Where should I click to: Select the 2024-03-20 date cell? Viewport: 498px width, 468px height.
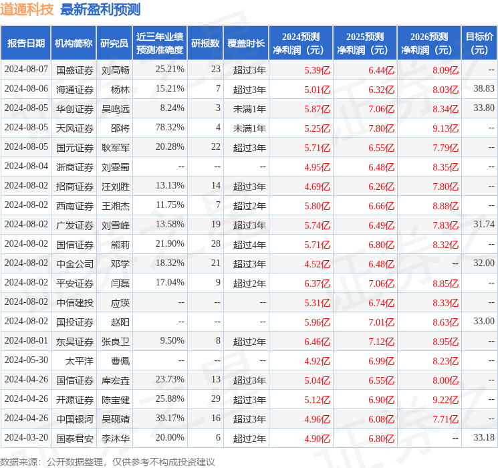[26, 437]
